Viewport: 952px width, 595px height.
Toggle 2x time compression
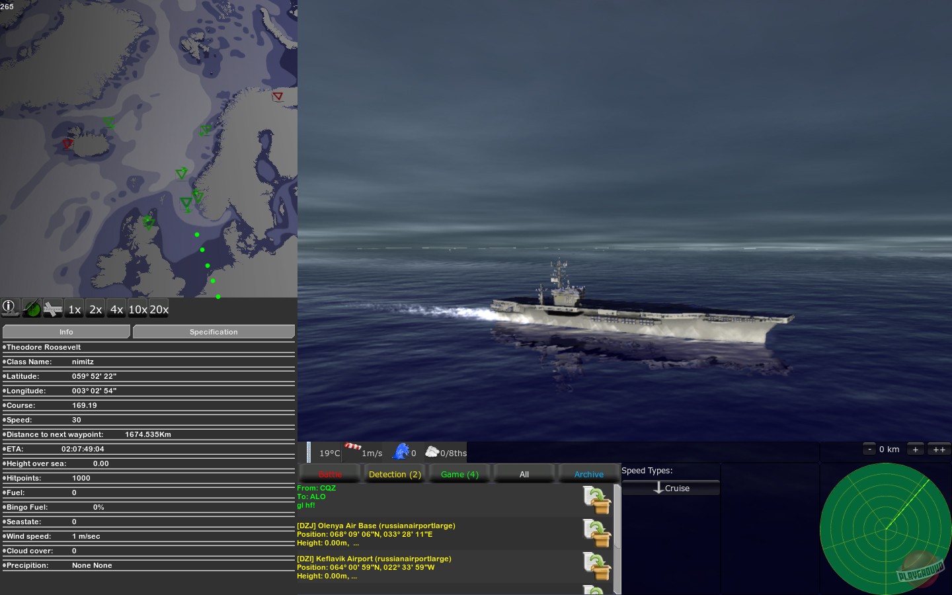click(95, 309)
